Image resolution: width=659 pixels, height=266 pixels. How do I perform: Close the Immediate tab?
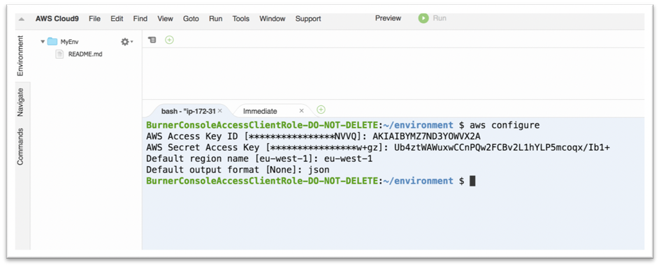301,111
